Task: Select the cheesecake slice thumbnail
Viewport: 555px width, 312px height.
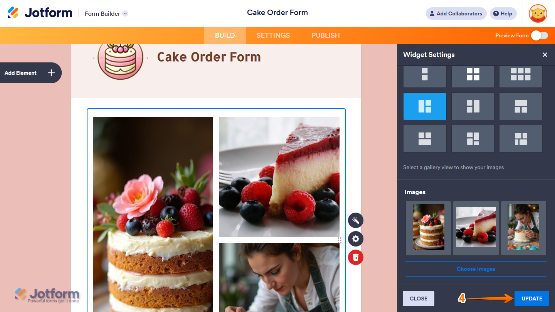Action: [x=476, y=228]
